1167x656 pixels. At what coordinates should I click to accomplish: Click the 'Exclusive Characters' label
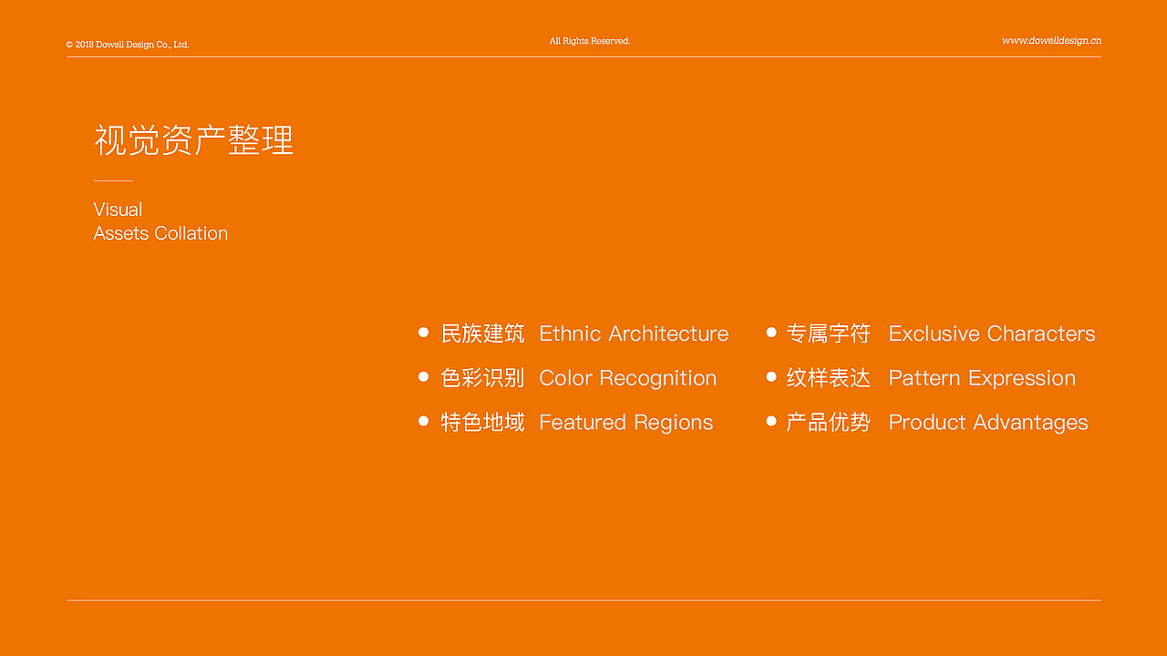pos(992,333)
